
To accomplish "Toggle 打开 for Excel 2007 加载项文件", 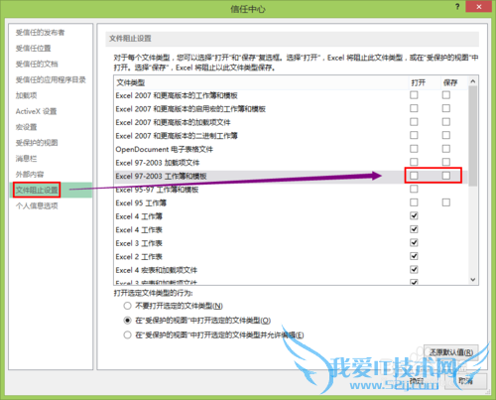I will [x=414, y=122].
